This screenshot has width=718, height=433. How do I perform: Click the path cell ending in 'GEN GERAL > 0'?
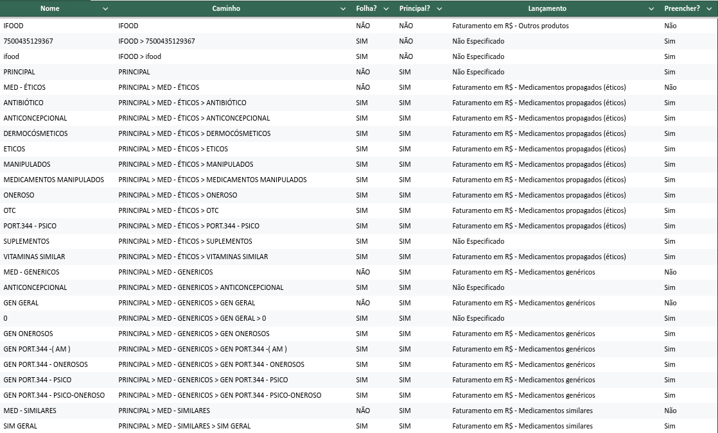[x=192, y=318]
